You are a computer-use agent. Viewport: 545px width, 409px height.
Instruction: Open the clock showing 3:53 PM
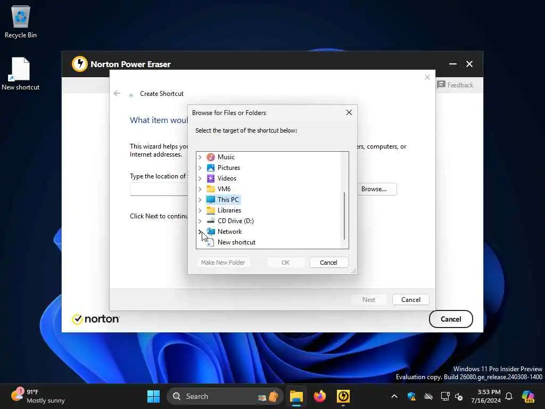486,396
